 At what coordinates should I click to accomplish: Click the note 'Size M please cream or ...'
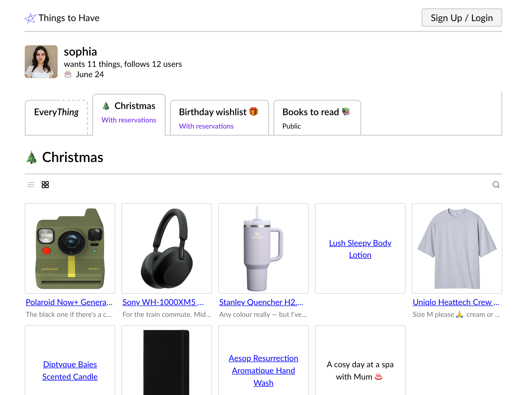click(456, 315)
